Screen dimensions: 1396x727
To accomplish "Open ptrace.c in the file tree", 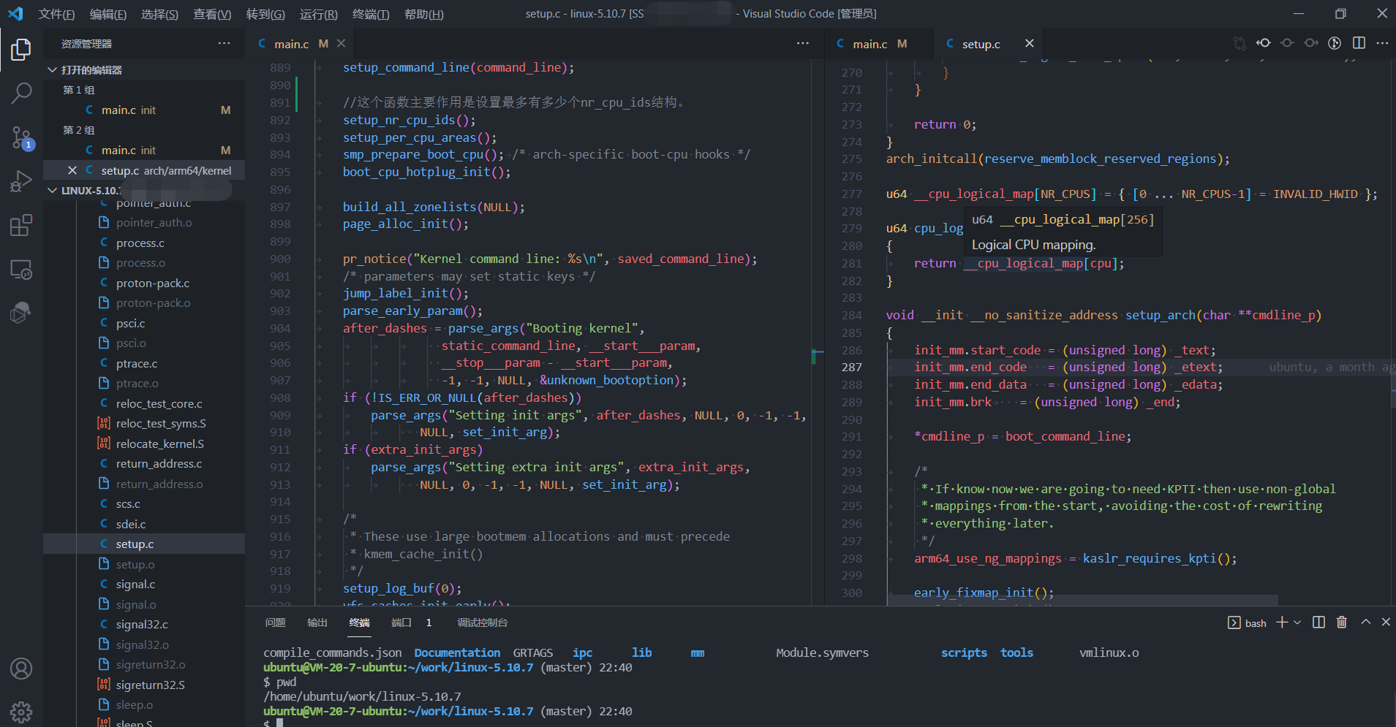I will (137, 363).
